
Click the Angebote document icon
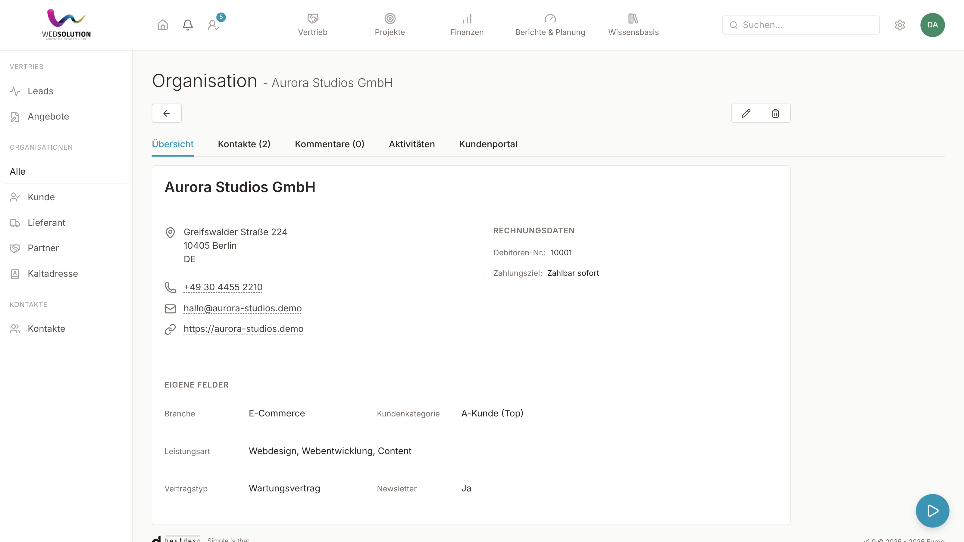click(15, 117)
